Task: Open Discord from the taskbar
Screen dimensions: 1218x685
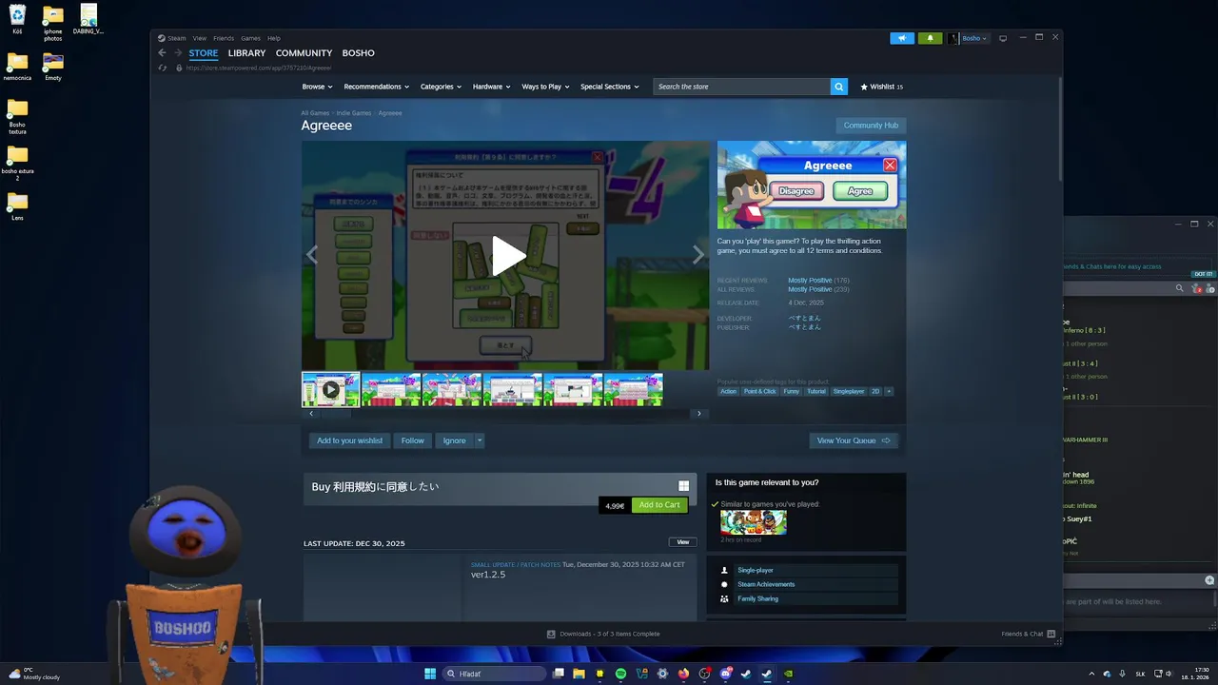Action: coord(726,674)
